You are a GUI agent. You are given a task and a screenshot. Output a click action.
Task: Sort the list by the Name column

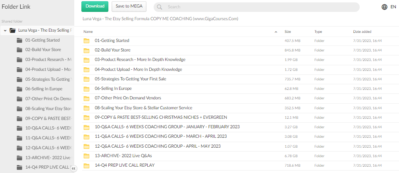(88, 32)
